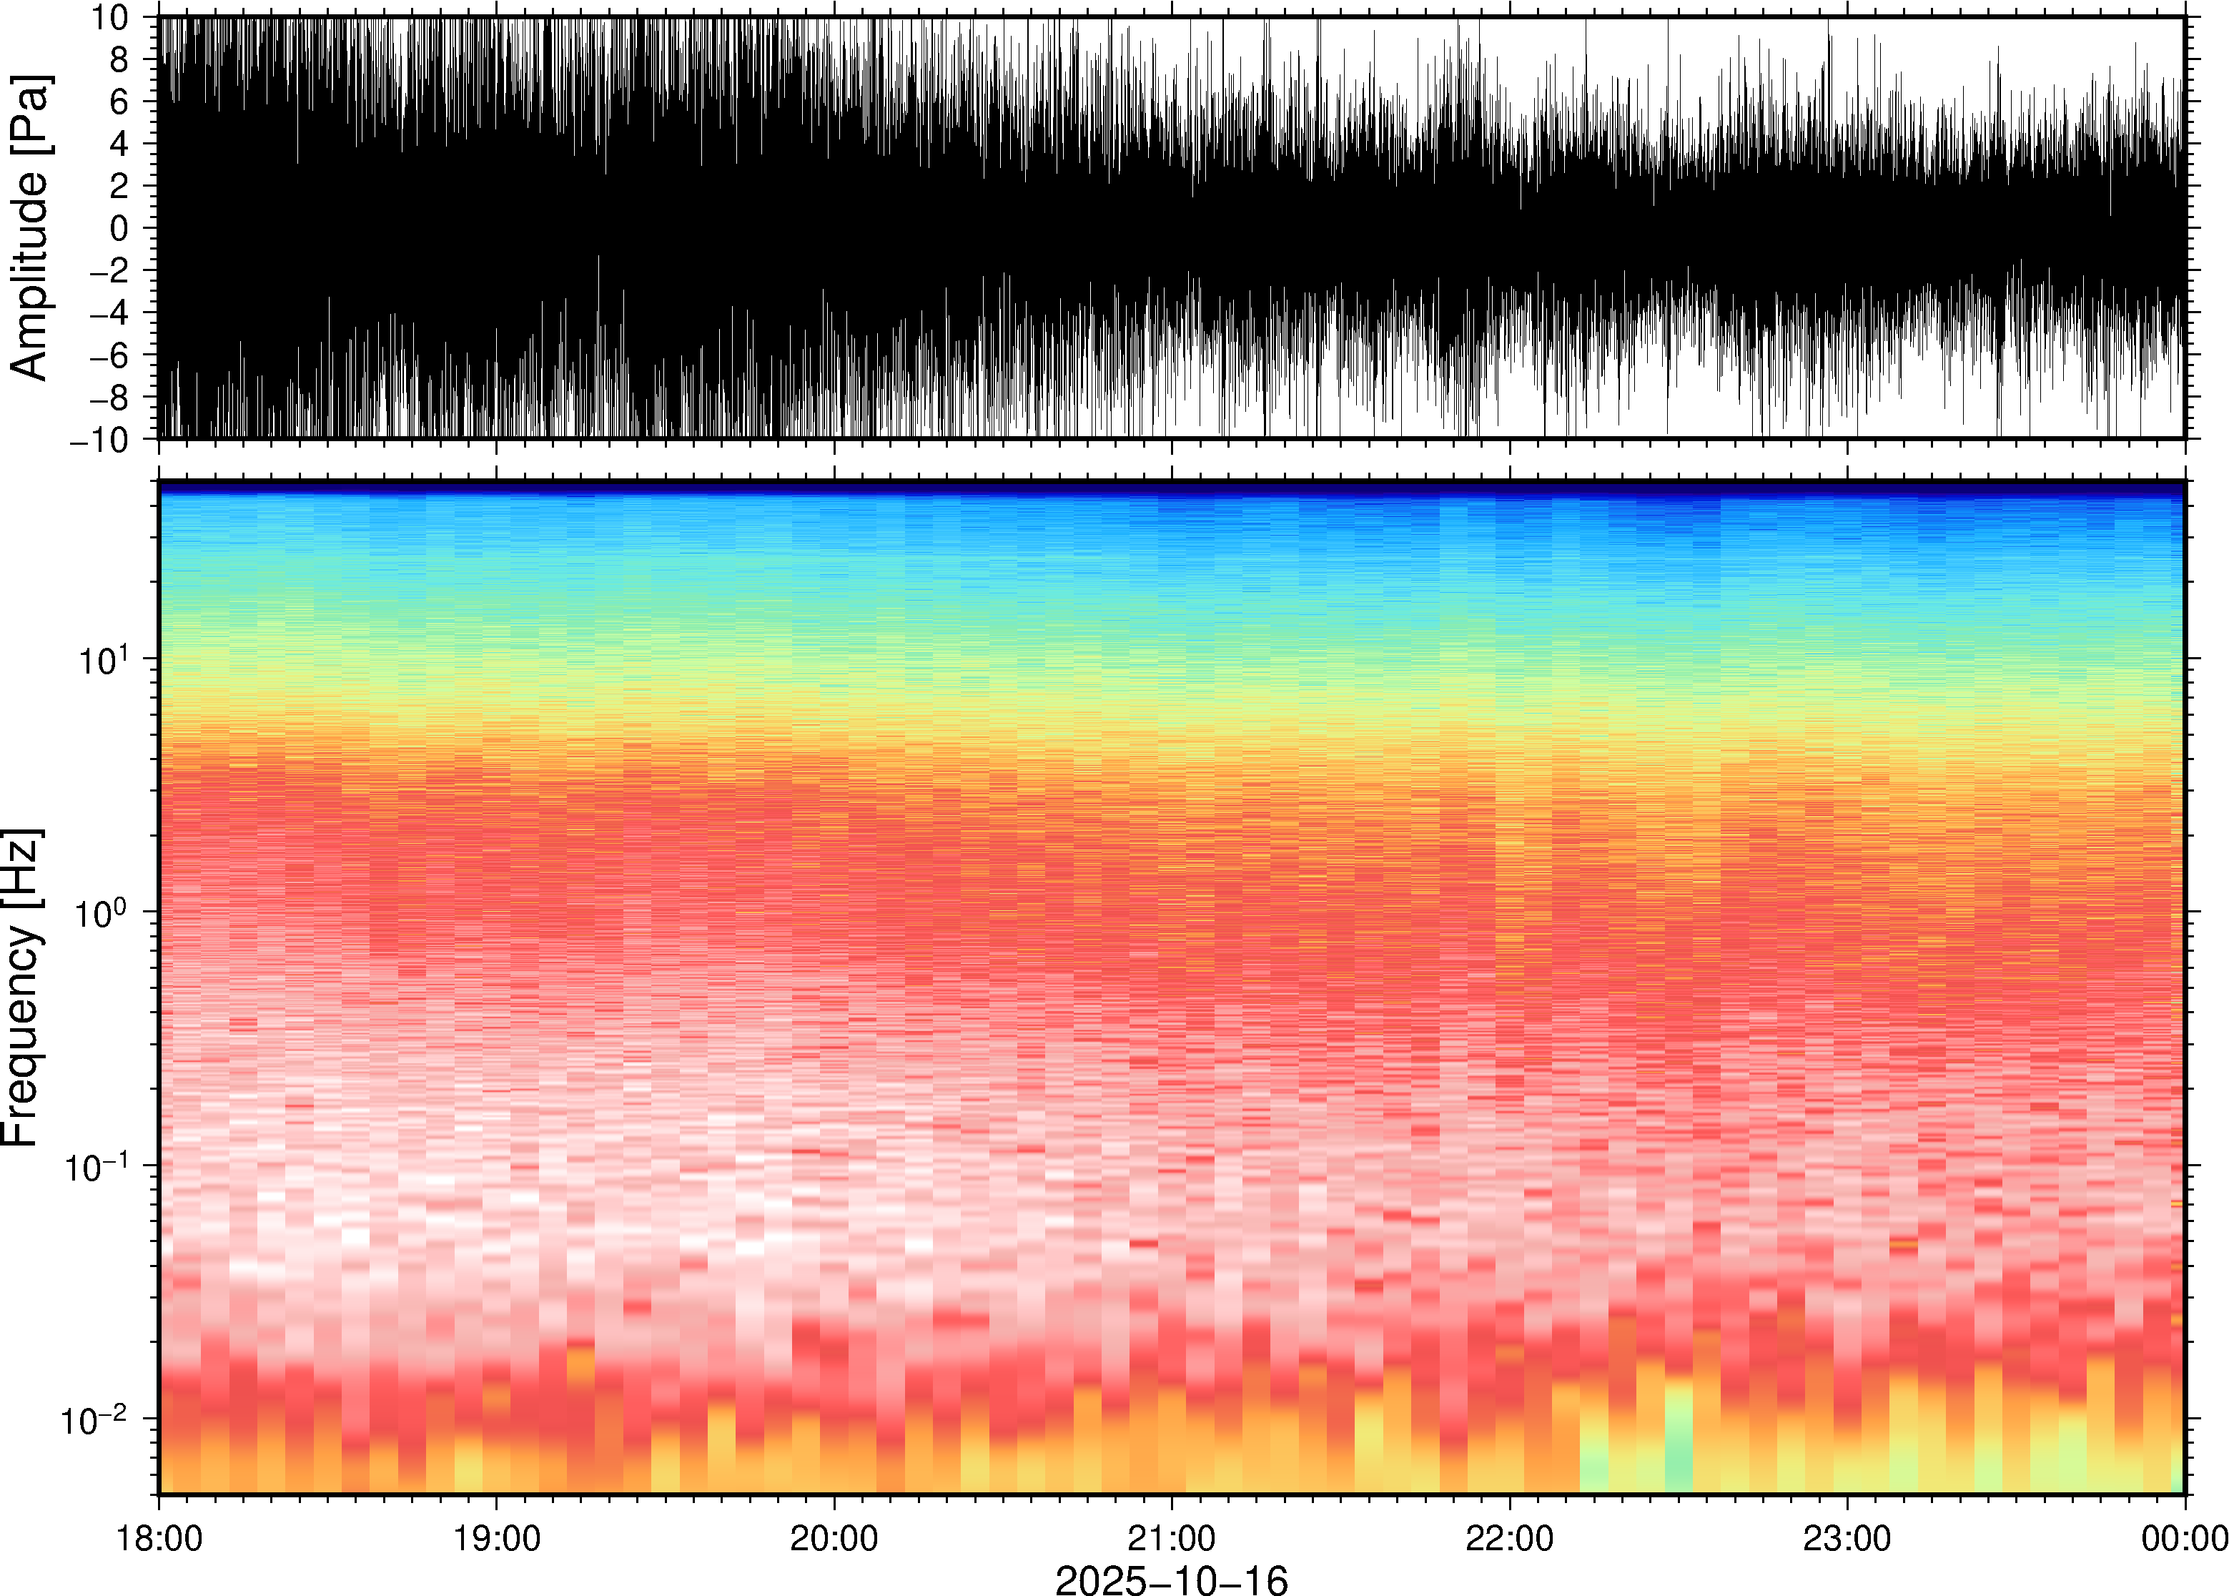Click the 20:00 time axis label

point(834,1538)
